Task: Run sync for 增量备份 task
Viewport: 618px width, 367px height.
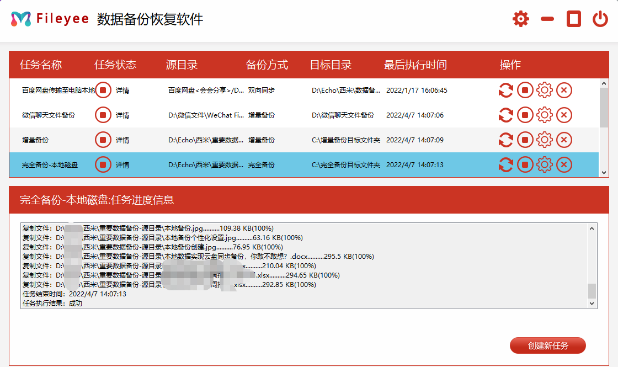Action: click(506, 140)
